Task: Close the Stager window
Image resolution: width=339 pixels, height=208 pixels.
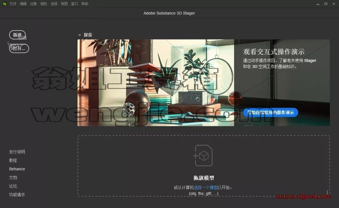Action: click(334, 4)
